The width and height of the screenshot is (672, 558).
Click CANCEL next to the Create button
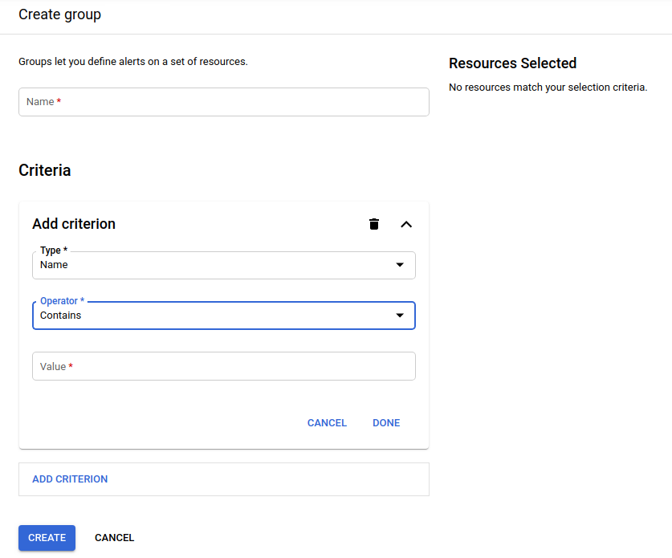114,537
